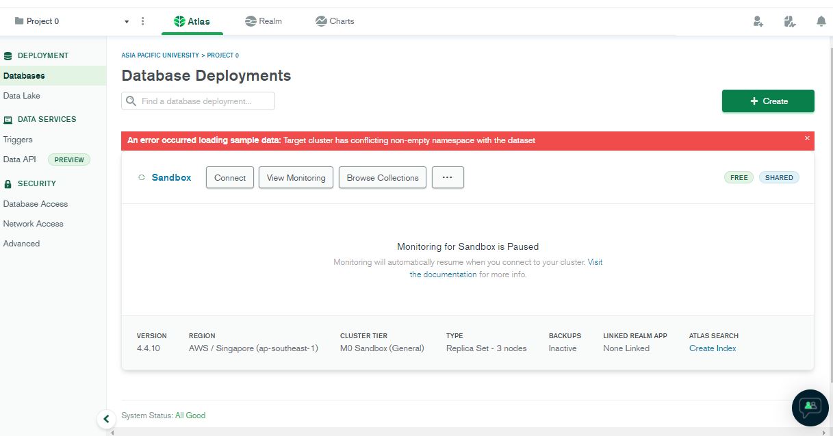Open the project vertical ellipsis menu

pyautogui.click(x=142, y=21)
